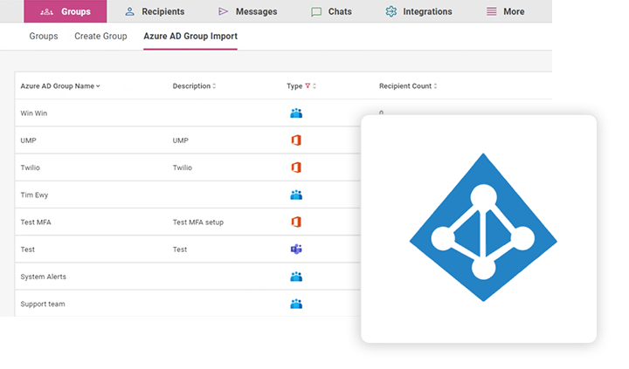Open the More menu

[505, 11]
